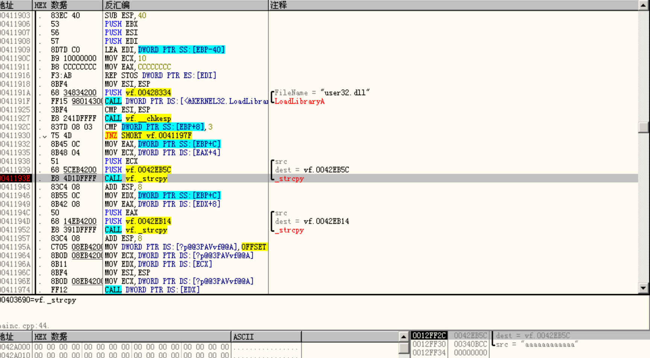Select the LEA EDI,DWORD PTR SS:[EBP-40] instruction
This screenshot has height=358, width=650.
click(164, 50)
